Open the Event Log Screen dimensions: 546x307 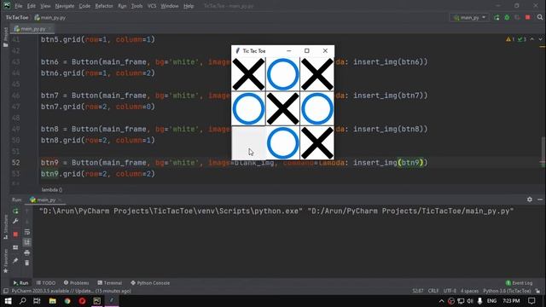(x=519, y=283)
